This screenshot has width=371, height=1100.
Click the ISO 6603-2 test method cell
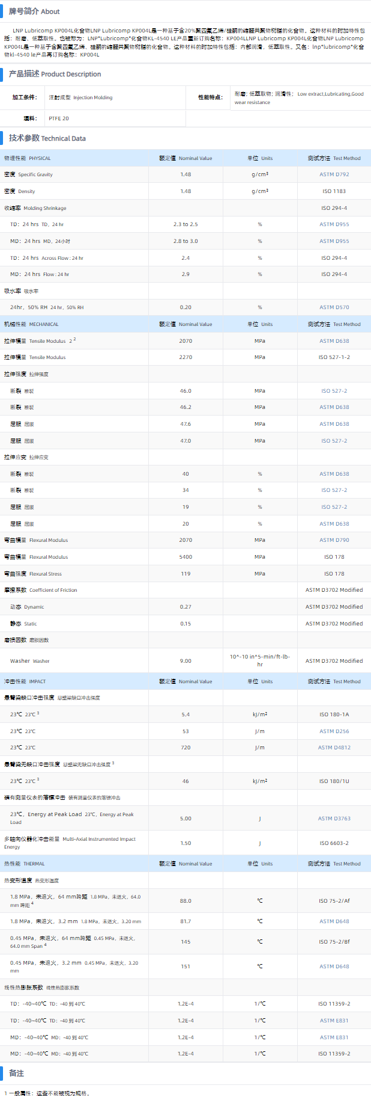point(334,843)
